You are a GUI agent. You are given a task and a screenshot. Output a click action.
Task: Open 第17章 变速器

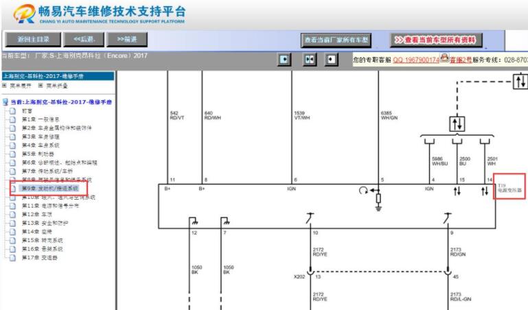(39, 258)
